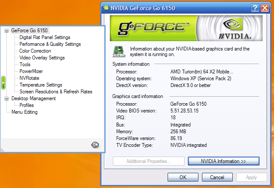Click the TV Encoder Type value NVIDIA integrated

189,145
